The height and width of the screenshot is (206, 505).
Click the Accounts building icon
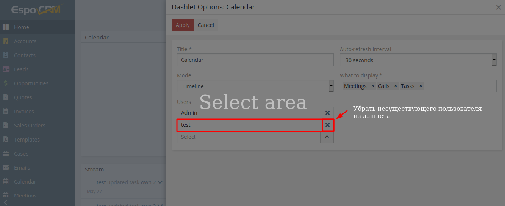(6, 41)
